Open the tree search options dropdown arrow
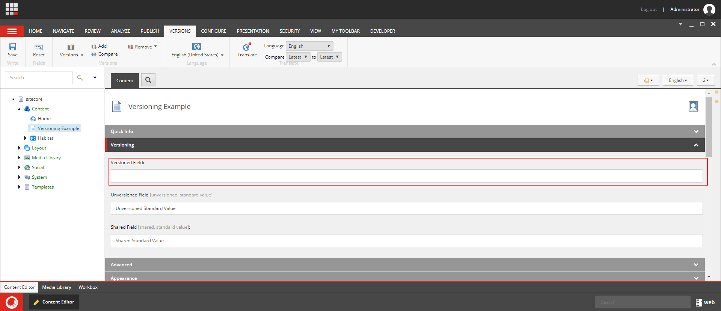The height and width of the screenshot is (311, 721). coord(95,78)
